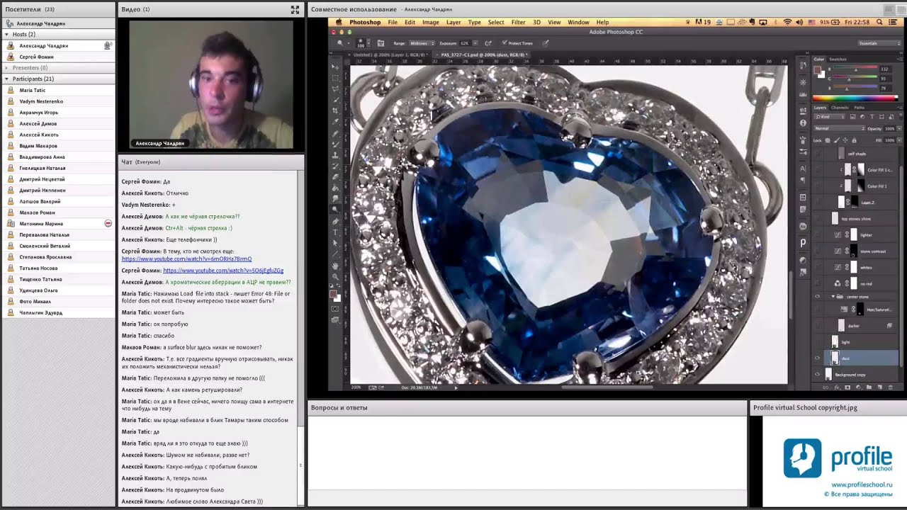The image size is (907, 510).
Task: Select the Crop tool
Action: pos(335,111)
